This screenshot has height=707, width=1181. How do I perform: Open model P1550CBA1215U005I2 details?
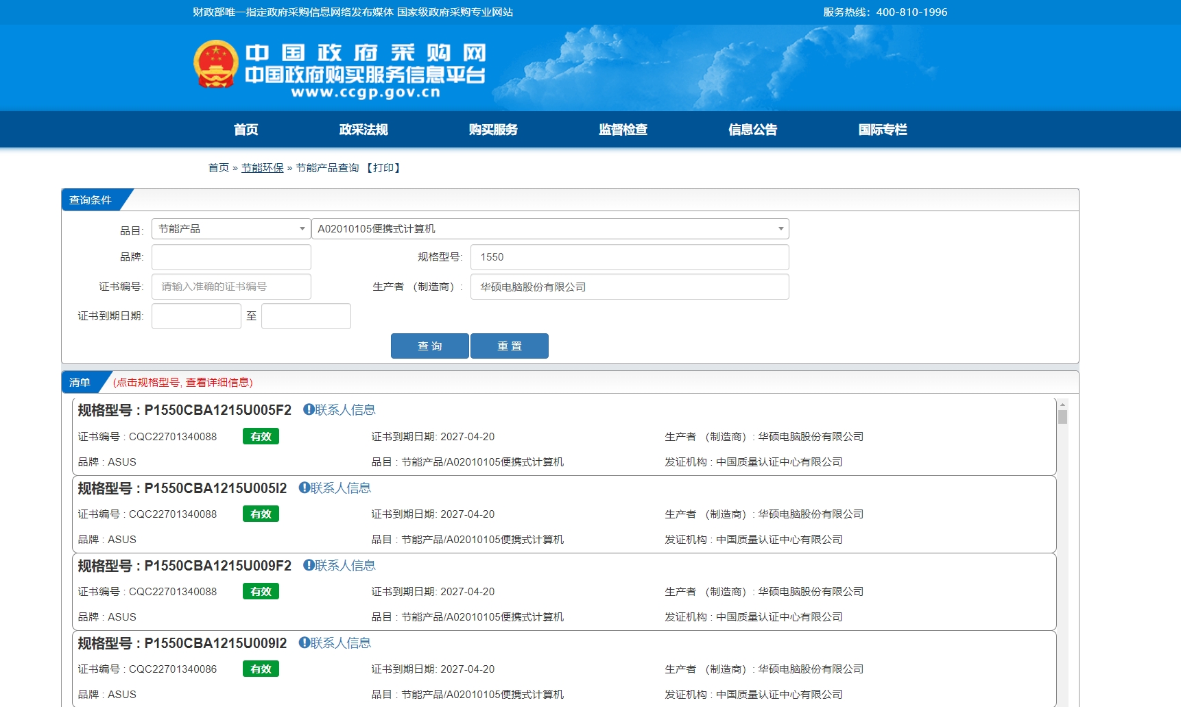pos(215,488)
